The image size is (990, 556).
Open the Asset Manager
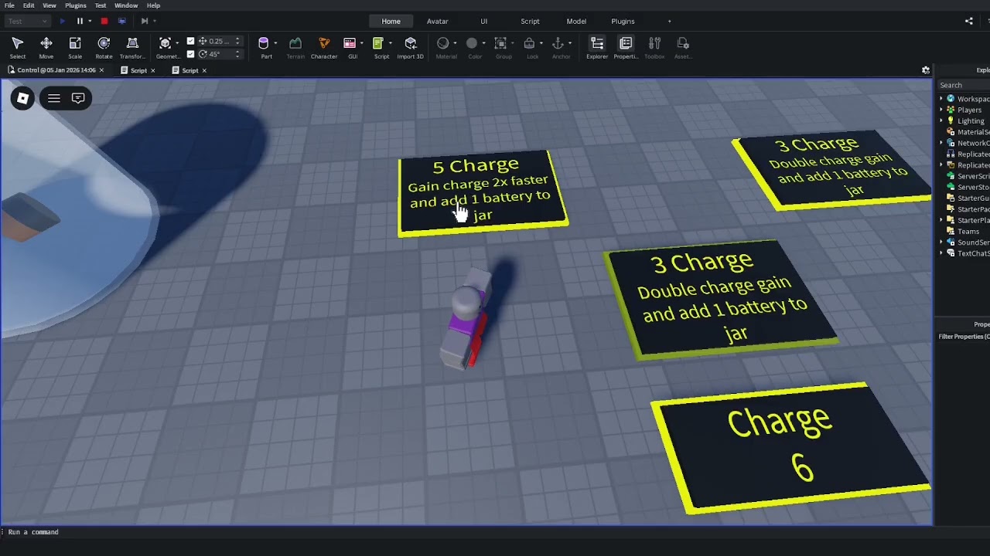(x=683, y=48)
